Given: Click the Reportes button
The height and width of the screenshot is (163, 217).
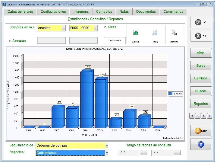Looking at the screenshot, I should (x=201, y=104).
